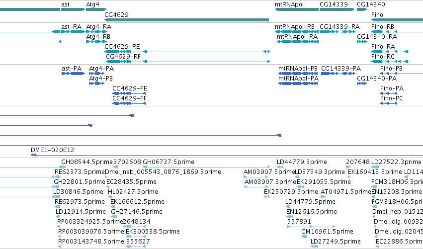
Task: Select the CG14339 gene bar
Action: coord(337,9)
